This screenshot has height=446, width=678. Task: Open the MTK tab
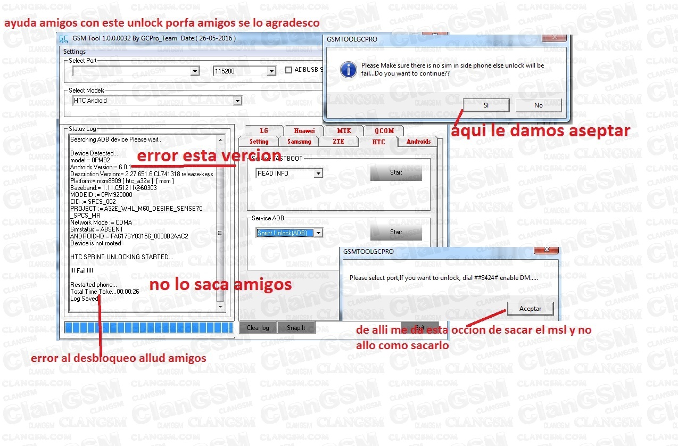344,131
